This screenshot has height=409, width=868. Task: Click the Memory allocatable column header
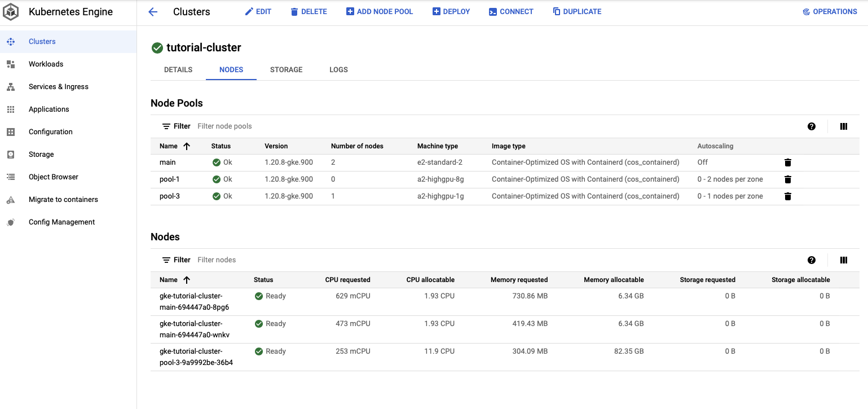(x=614, y=280)
